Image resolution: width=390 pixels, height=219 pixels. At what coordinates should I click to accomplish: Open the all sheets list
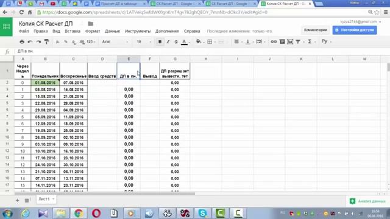point(27,200)
